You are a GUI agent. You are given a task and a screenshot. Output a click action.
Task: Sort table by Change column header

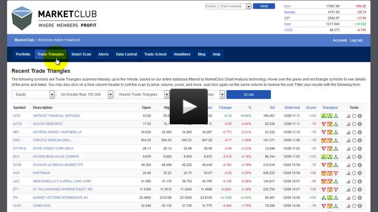pos(225,108)
